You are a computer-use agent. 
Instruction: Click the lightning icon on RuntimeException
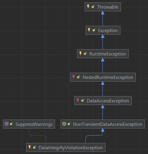point(81,53)
